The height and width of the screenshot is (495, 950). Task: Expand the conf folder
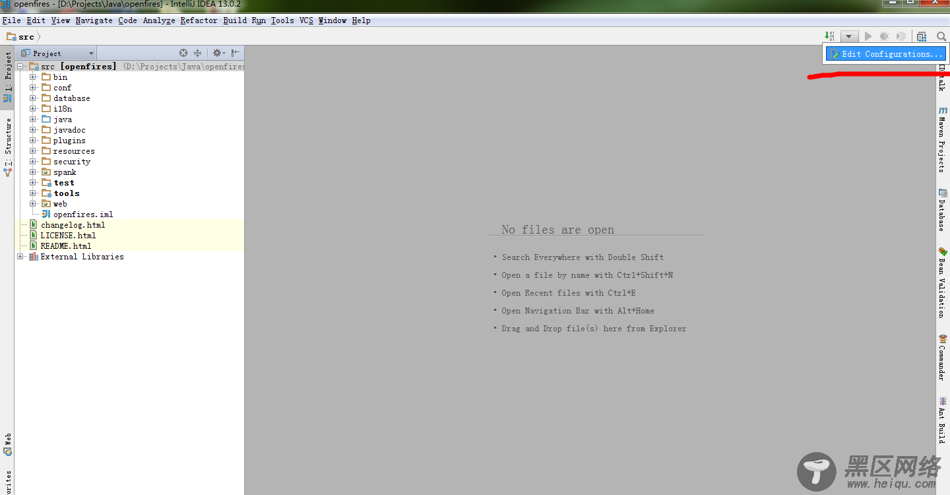tap(32, 88)
